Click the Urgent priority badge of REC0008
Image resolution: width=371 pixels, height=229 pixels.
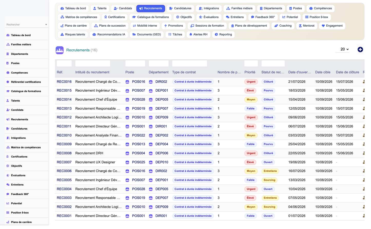click(251, 153)
